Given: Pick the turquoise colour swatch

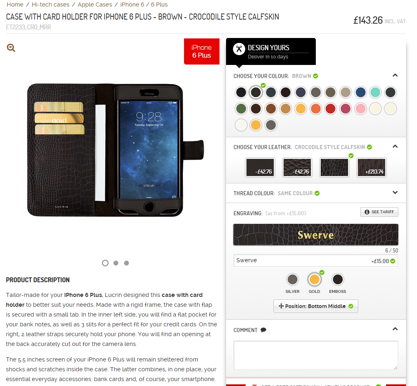Looking at the screenshot, I should (375, 92).
